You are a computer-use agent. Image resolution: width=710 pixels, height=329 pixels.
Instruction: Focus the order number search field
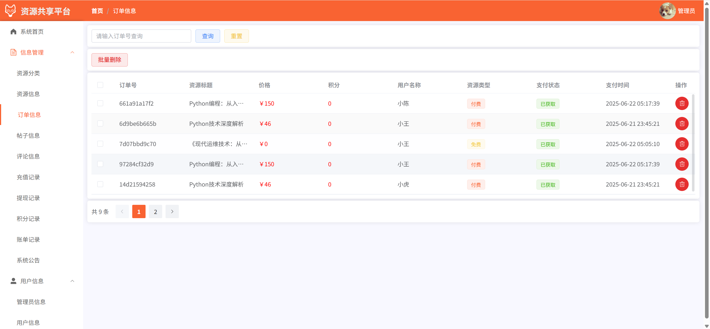point(141,36)
